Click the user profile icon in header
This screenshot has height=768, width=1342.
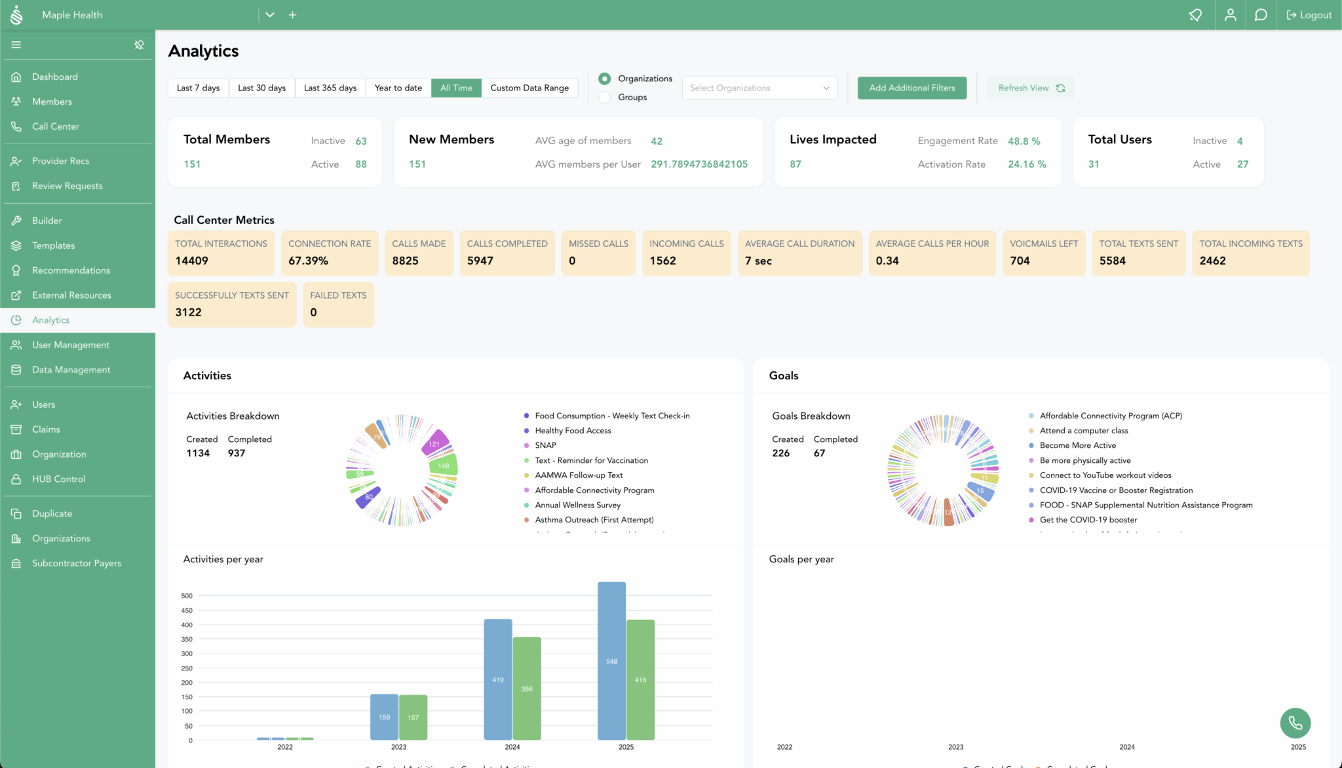point(1230,14)
